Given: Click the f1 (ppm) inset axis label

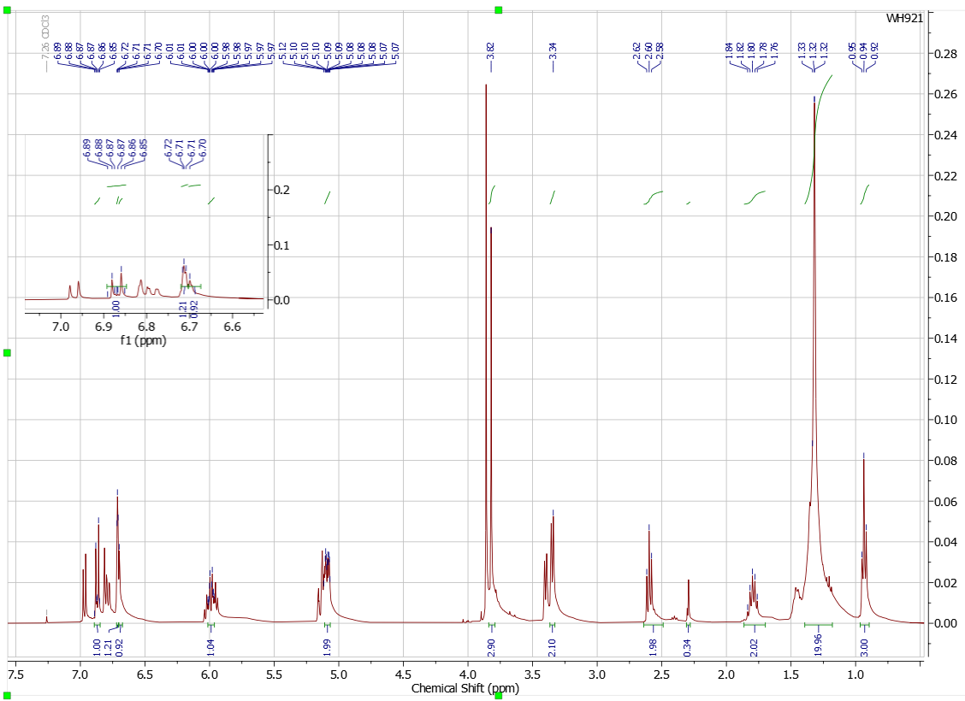Looking at the screenshot, I should point(144,340).
